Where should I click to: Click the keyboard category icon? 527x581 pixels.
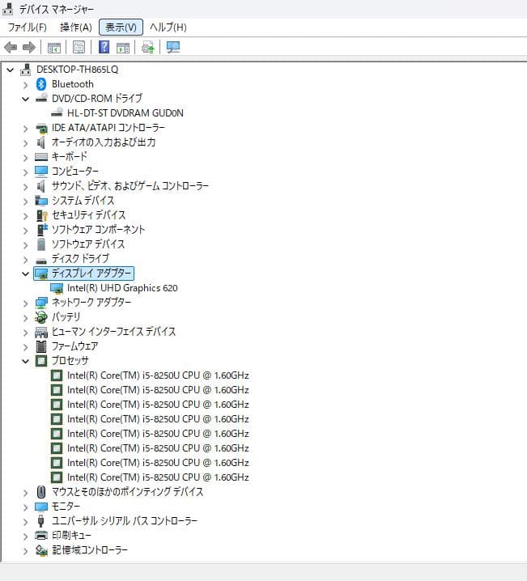pyautogui.click(x=41, y=157)
